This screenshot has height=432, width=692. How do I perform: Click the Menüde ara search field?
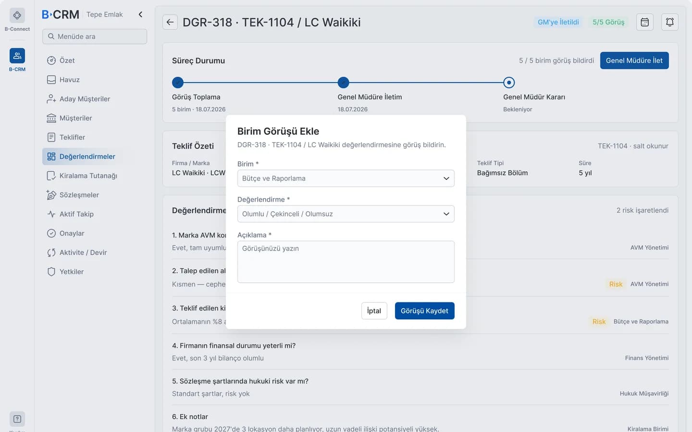click(95, 36)
